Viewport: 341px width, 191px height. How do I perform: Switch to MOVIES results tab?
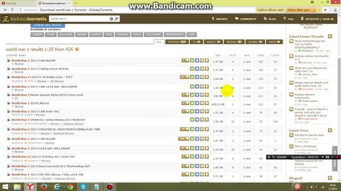click(x=177, y=42)
